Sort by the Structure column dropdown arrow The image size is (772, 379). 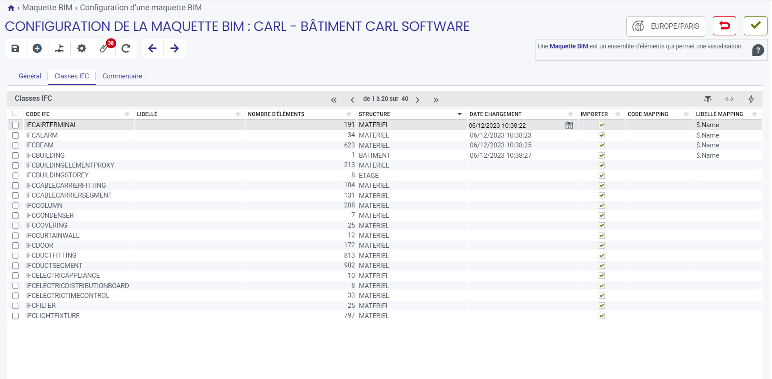459,114
